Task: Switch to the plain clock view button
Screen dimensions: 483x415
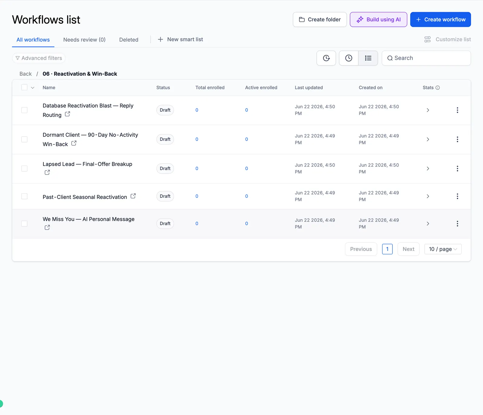Action: coord(349,58)
